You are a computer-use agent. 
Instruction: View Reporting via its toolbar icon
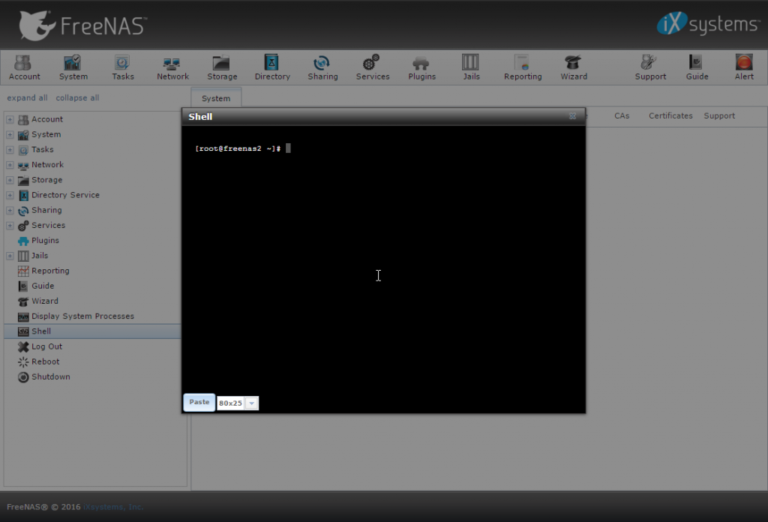point(522,66)
